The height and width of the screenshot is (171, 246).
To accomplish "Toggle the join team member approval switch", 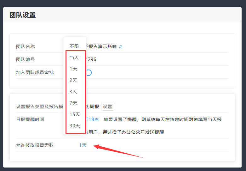I will click(89, 73).
